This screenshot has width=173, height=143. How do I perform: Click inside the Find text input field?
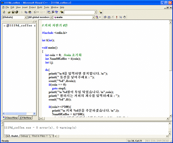(x=79, y=12)
